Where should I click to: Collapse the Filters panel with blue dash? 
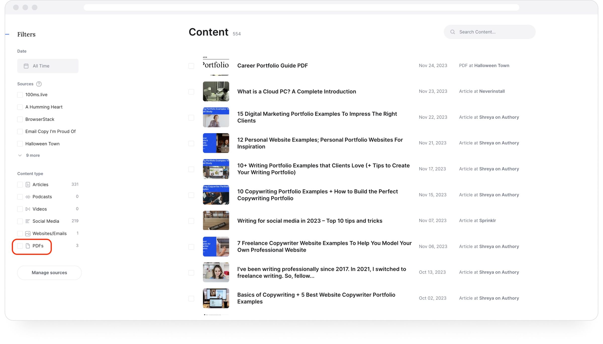(7, 34)
